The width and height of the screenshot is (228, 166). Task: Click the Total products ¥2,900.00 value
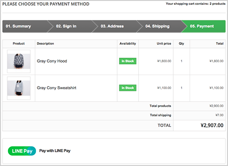pyautogui.click(x=216, y=106)
